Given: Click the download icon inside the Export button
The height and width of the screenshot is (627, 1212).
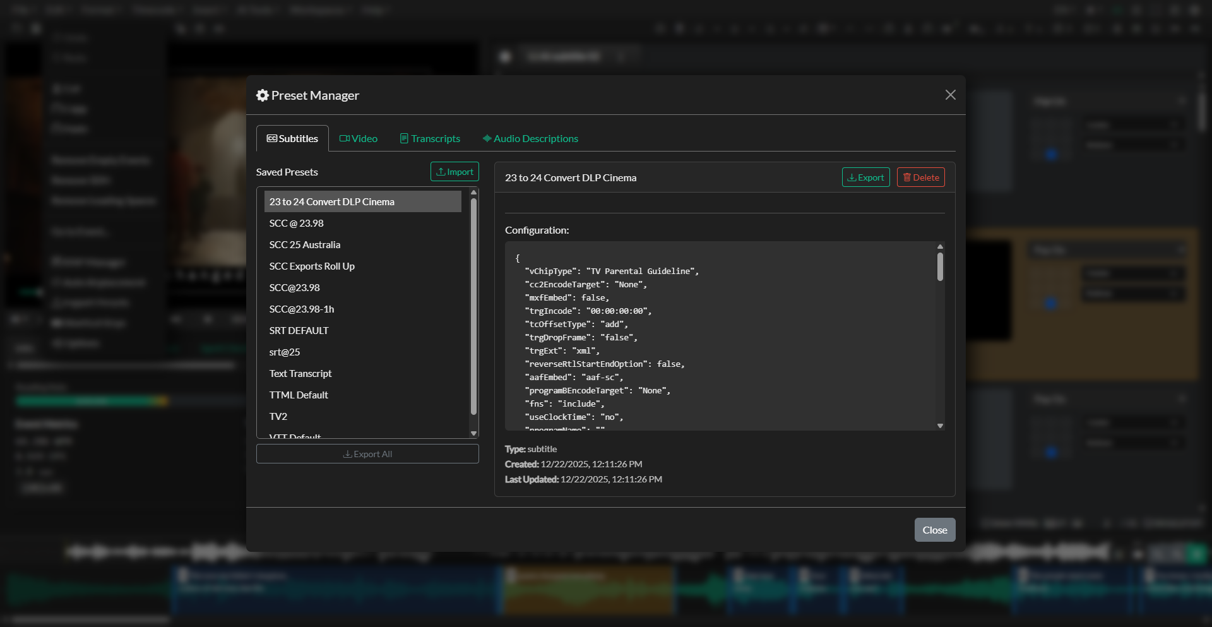Looking at the screenshot, I should tap(852, 177).
